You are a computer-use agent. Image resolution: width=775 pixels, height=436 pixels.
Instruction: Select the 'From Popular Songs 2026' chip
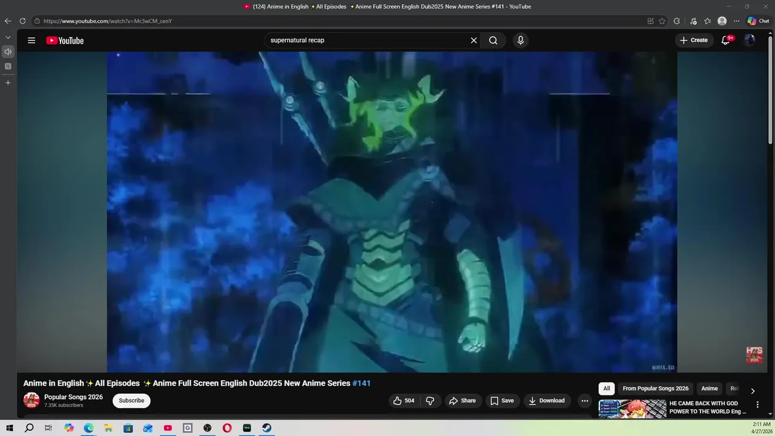pos(656,389)
